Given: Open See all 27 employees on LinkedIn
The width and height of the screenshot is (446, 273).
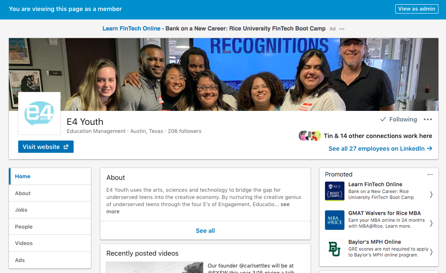Looking at the screenshot, I should pyautogui.click(x=380, y=149).
